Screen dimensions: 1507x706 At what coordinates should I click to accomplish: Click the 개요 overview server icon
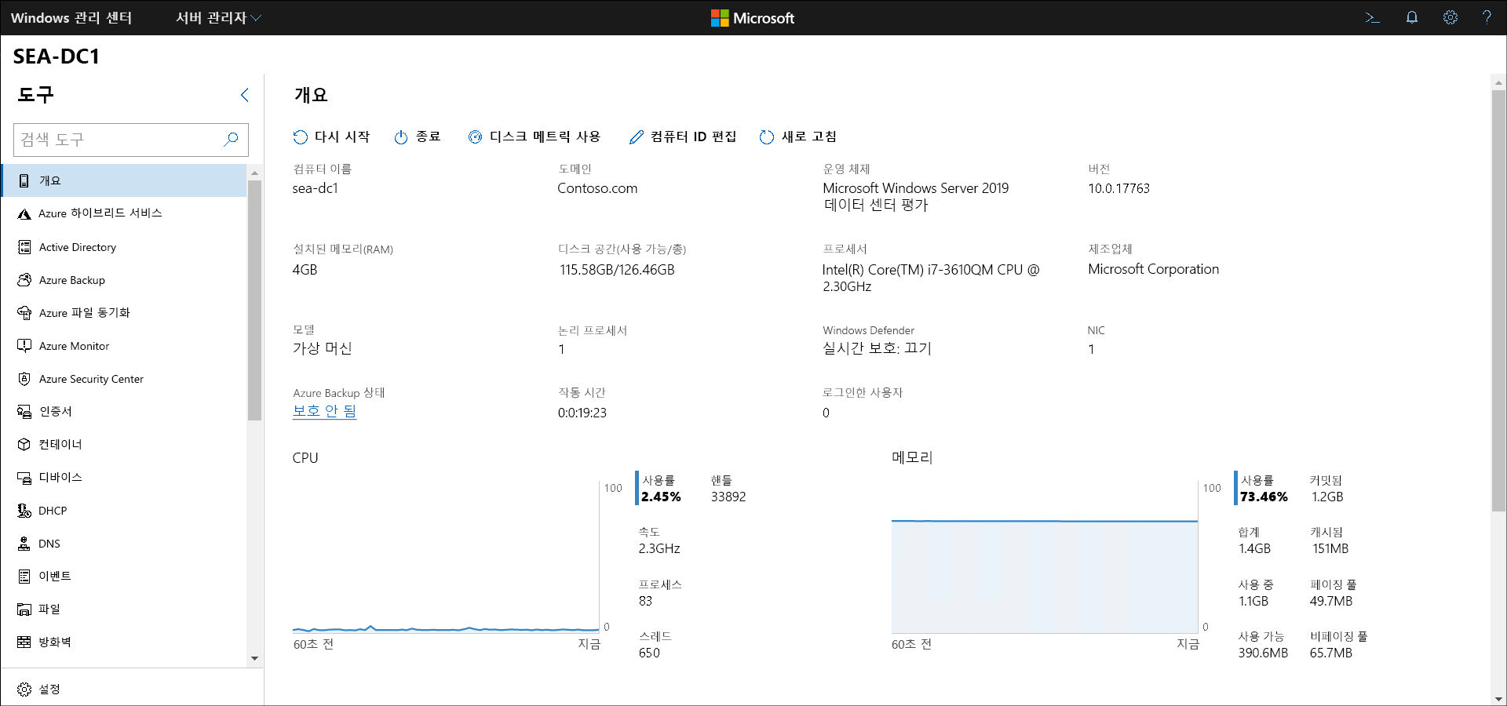[24, 180]
